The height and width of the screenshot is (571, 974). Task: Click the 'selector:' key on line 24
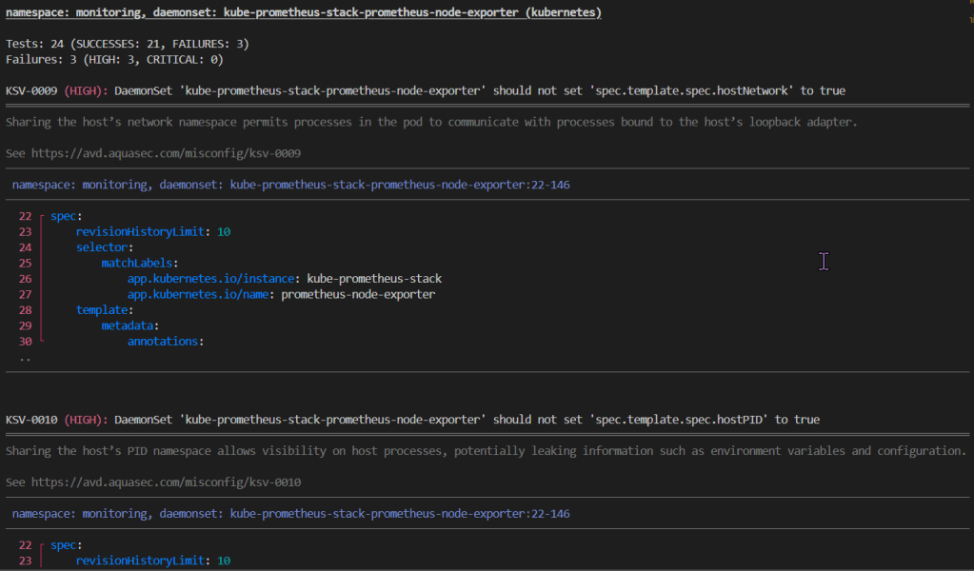point(105,247)
